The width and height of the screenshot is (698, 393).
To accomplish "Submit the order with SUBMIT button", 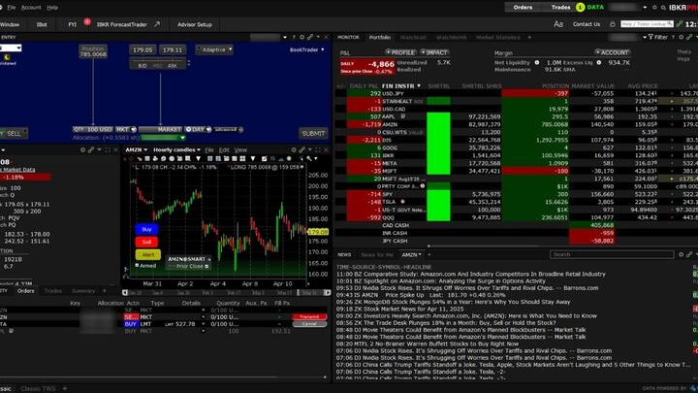I will point(313,133).
